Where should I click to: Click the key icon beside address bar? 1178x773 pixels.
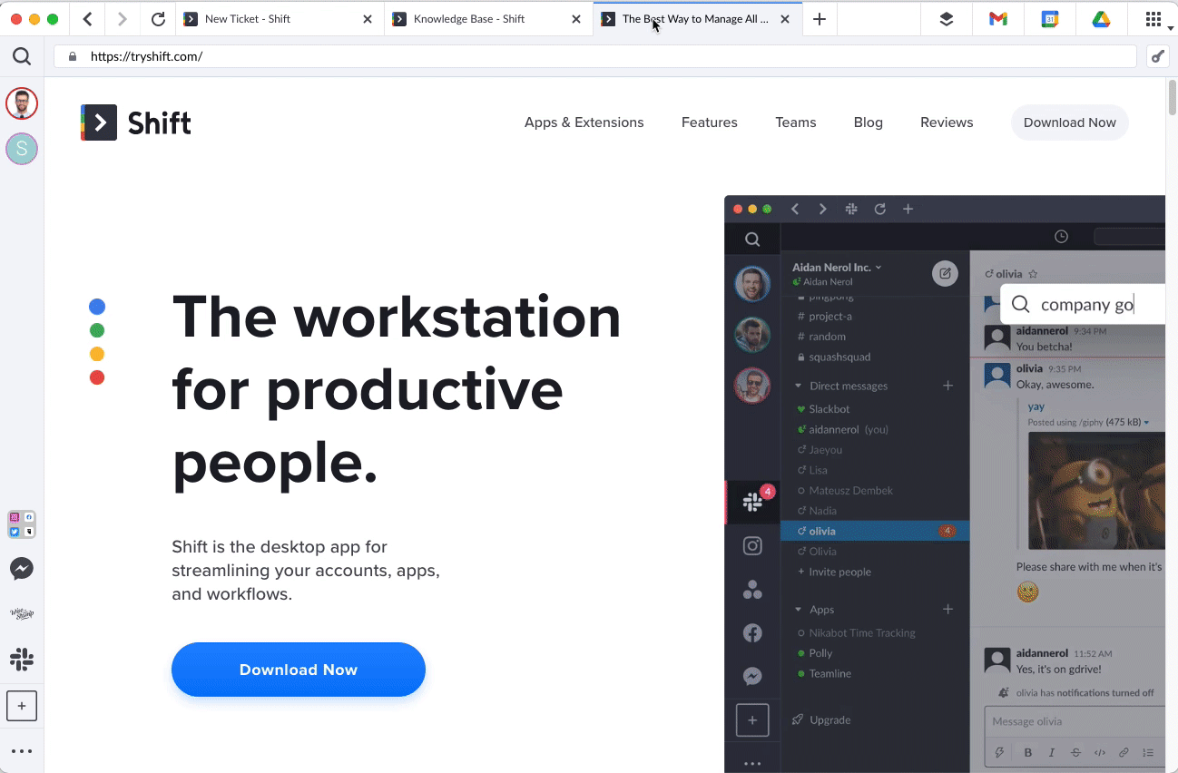pos(1158,56)
